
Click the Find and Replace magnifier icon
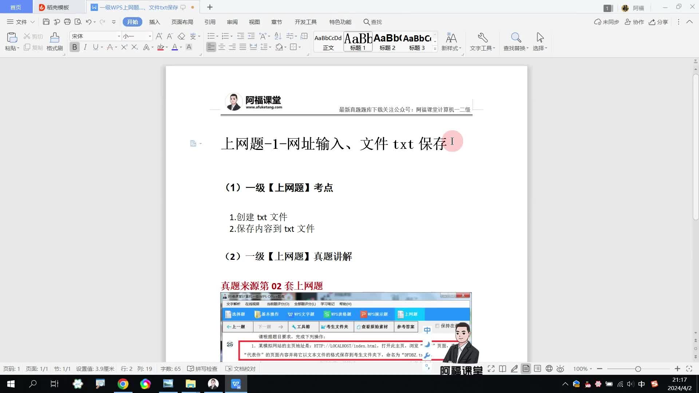tap(516, 38)
